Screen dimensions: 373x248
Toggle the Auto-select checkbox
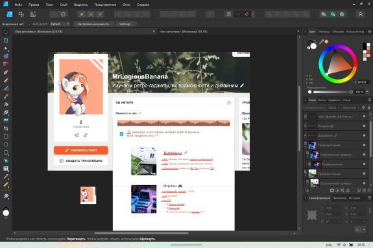[30, 24]
